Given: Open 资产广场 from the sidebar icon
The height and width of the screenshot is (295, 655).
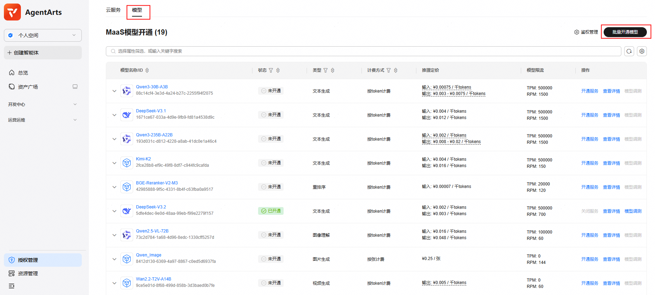Looking at the screenshot, I should click(12, 87).
